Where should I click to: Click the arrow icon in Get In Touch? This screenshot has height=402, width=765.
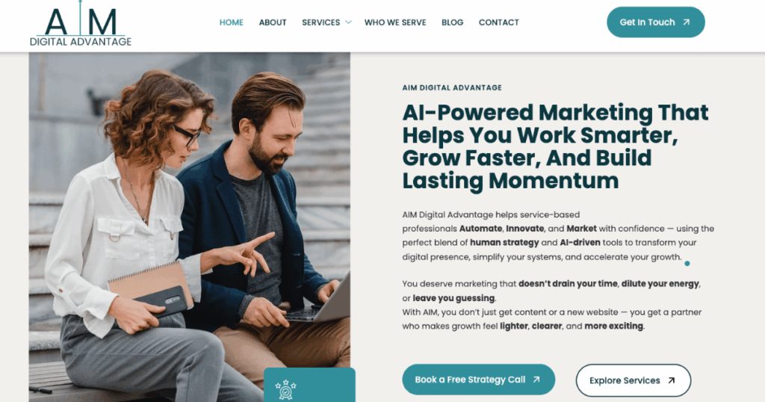point(687,22)
